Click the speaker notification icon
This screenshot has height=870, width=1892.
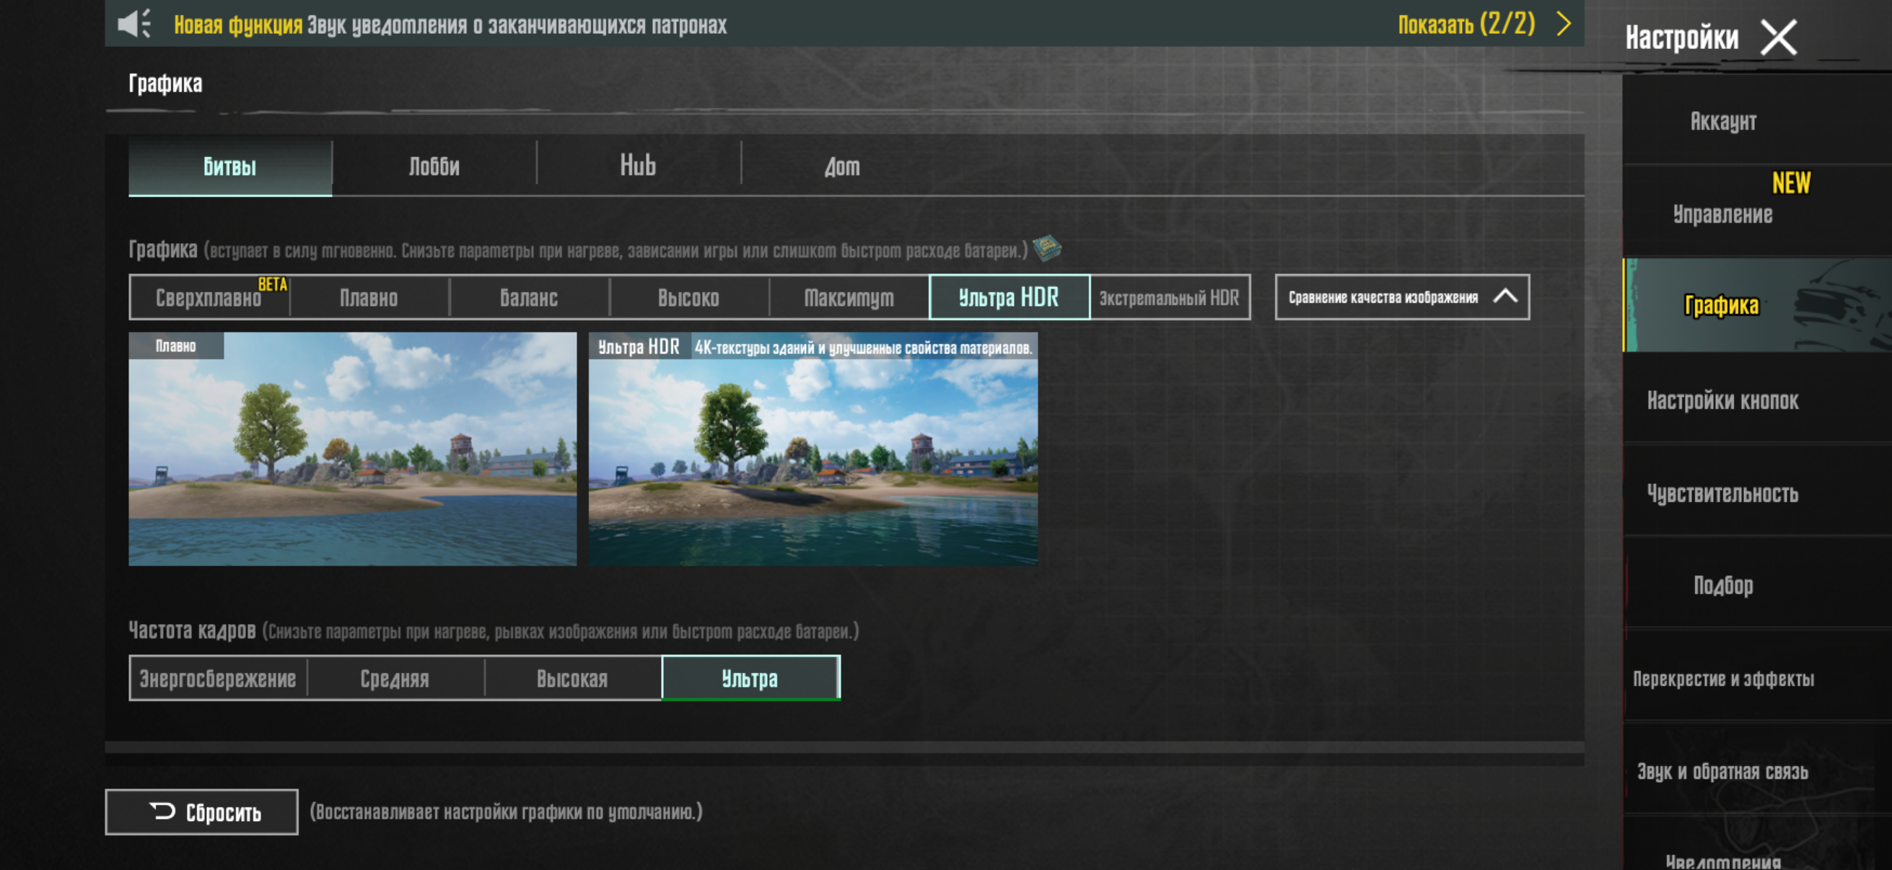coord(133,24)
